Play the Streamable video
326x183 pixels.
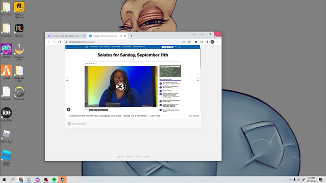(121, 86)
